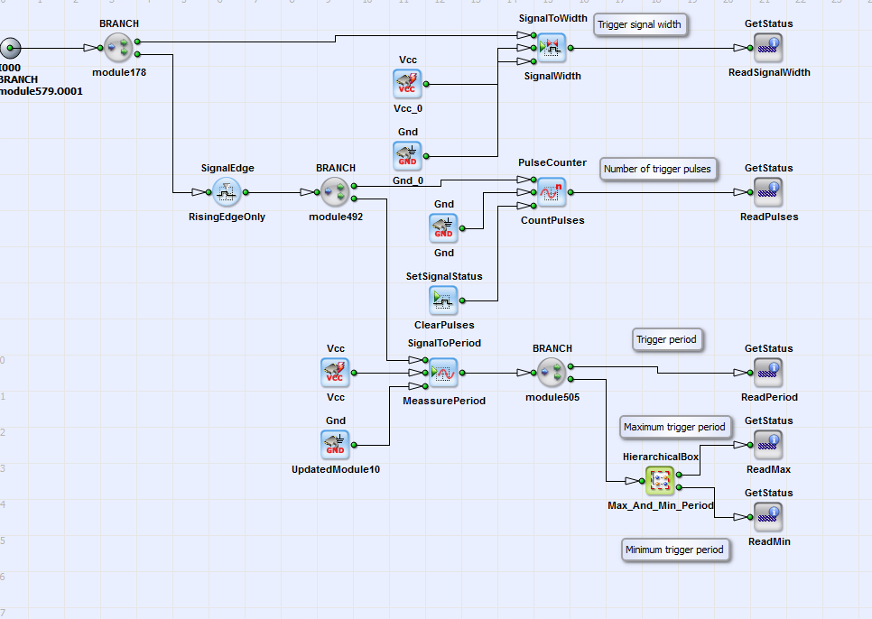Click the ReadSignalWidth GetStatus icon
The height and width of the screenshot is (619, 872).
tap(768, 47)
